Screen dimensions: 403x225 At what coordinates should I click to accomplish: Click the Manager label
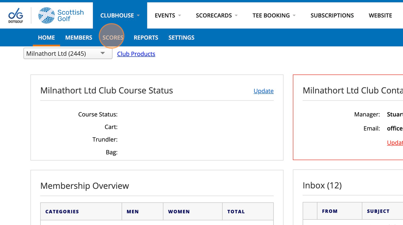tap(367, 114)
